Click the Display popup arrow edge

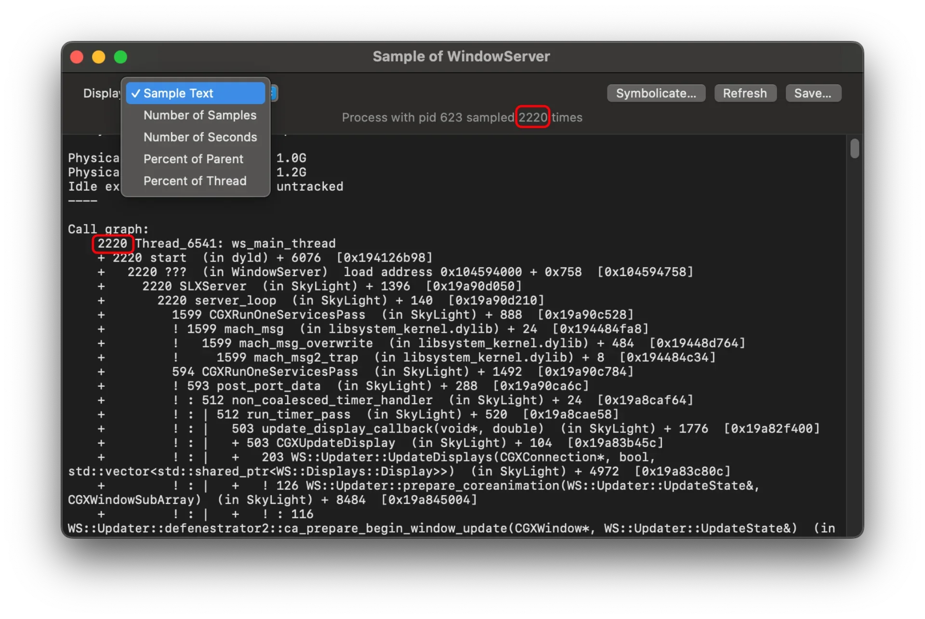coord(274,93)
